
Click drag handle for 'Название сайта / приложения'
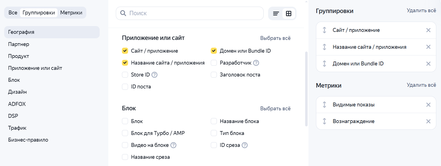324,47
